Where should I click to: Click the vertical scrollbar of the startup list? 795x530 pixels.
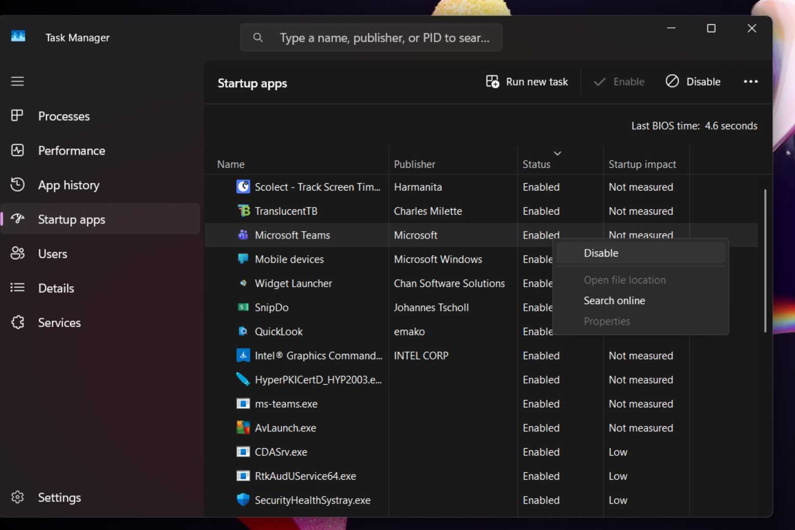pos(765,261)
